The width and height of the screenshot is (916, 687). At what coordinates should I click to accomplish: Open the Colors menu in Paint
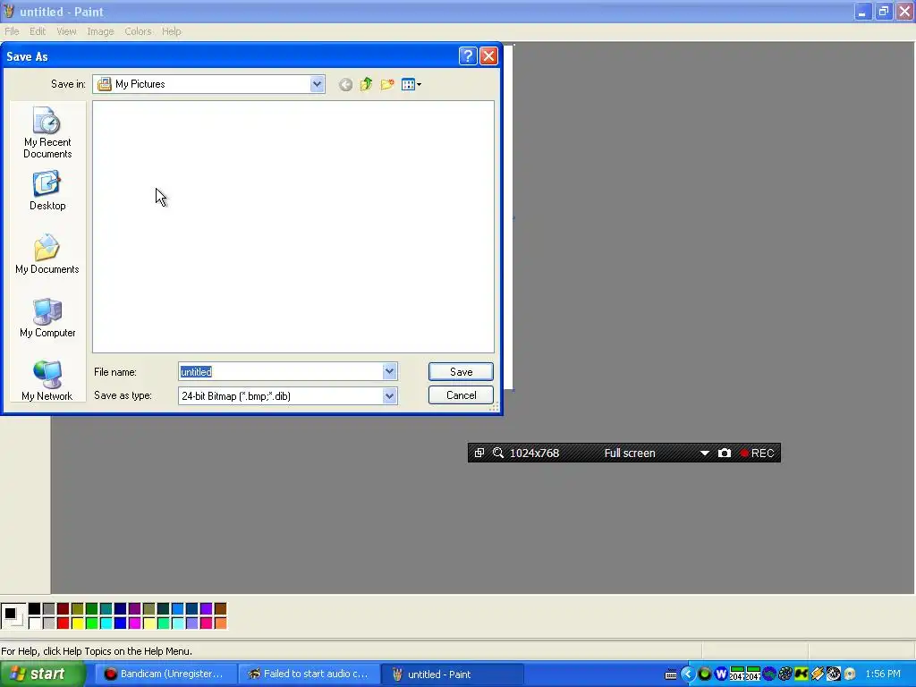(138, 31)
